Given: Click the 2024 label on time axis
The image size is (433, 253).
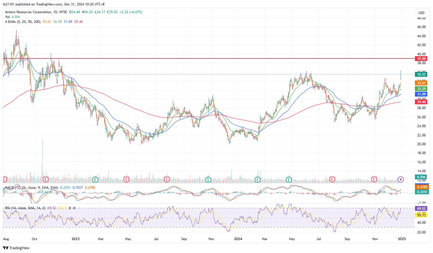Looking at the screenshot, I should pos(238,239).
